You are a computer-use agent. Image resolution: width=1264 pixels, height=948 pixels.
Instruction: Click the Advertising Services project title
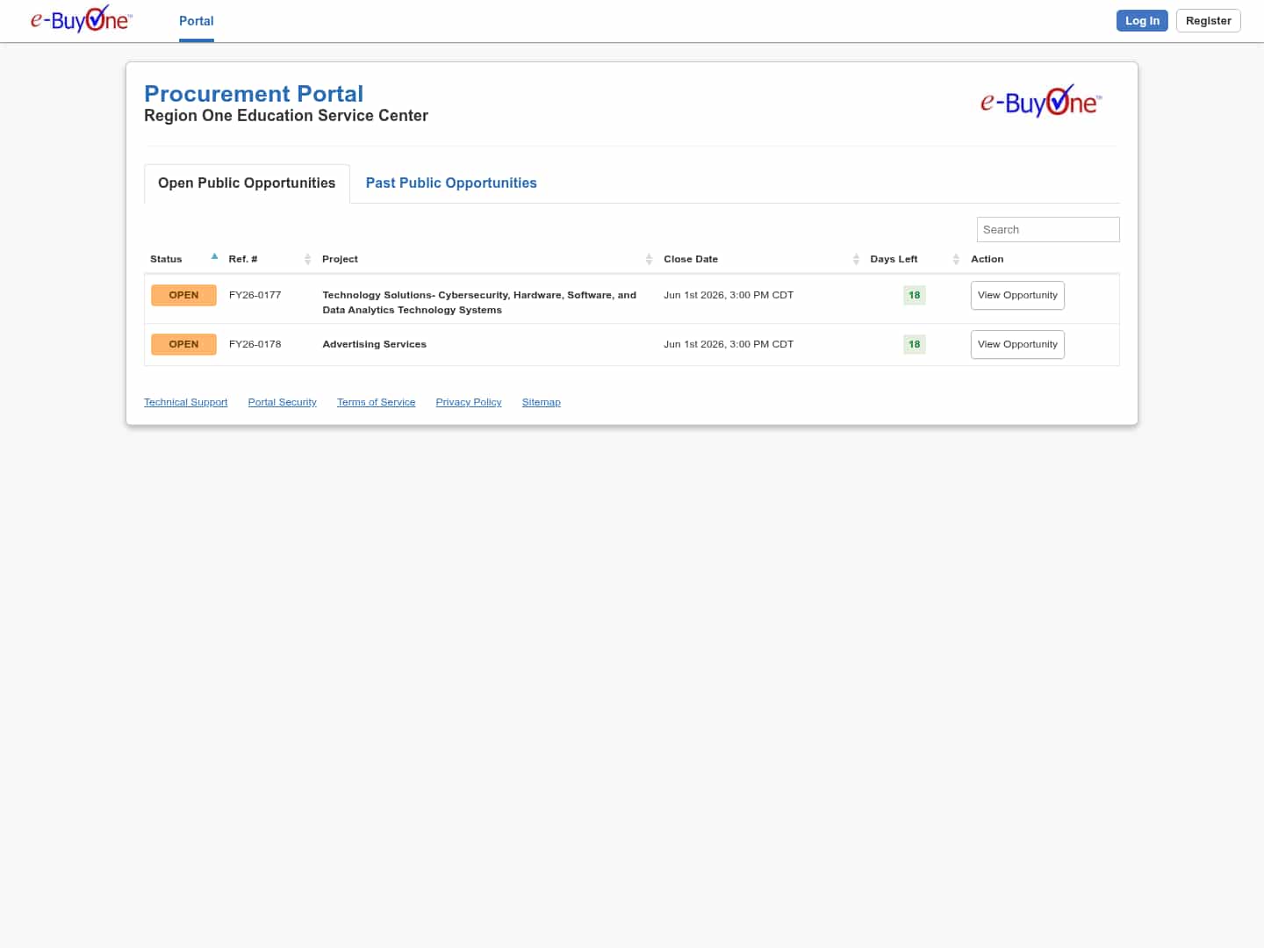[374, 344]
